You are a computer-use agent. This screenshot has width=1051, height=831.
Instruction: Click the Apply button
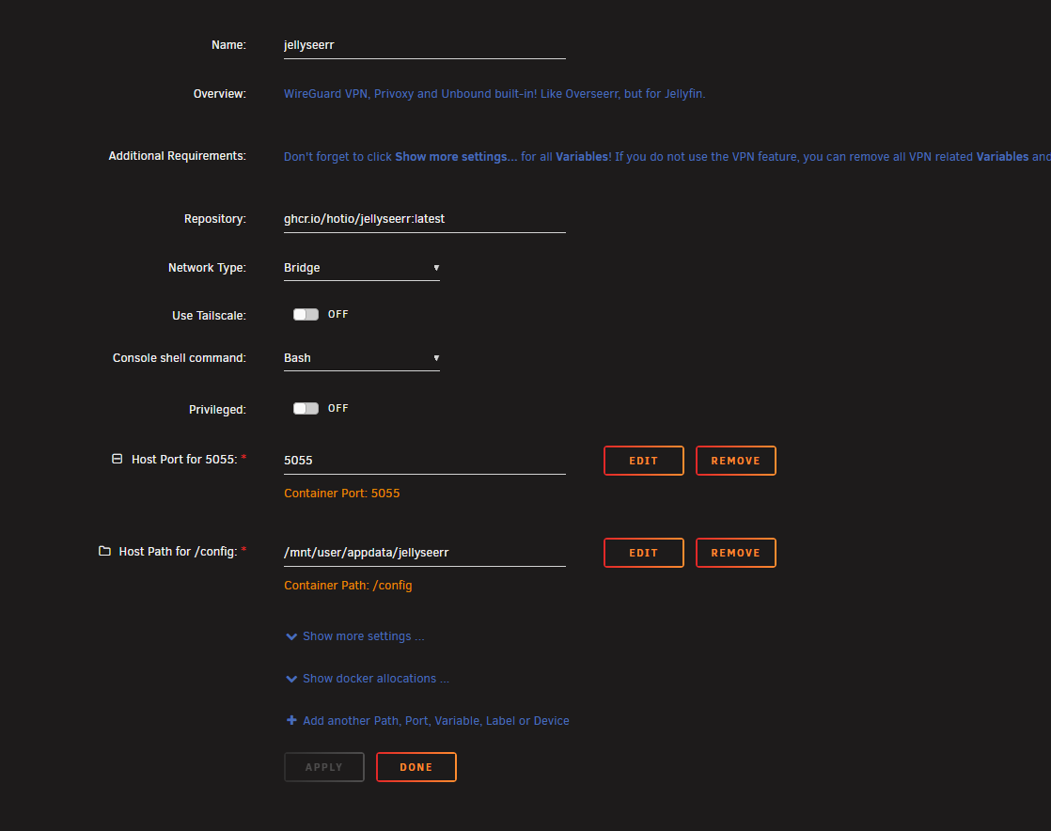pos(323,767)
